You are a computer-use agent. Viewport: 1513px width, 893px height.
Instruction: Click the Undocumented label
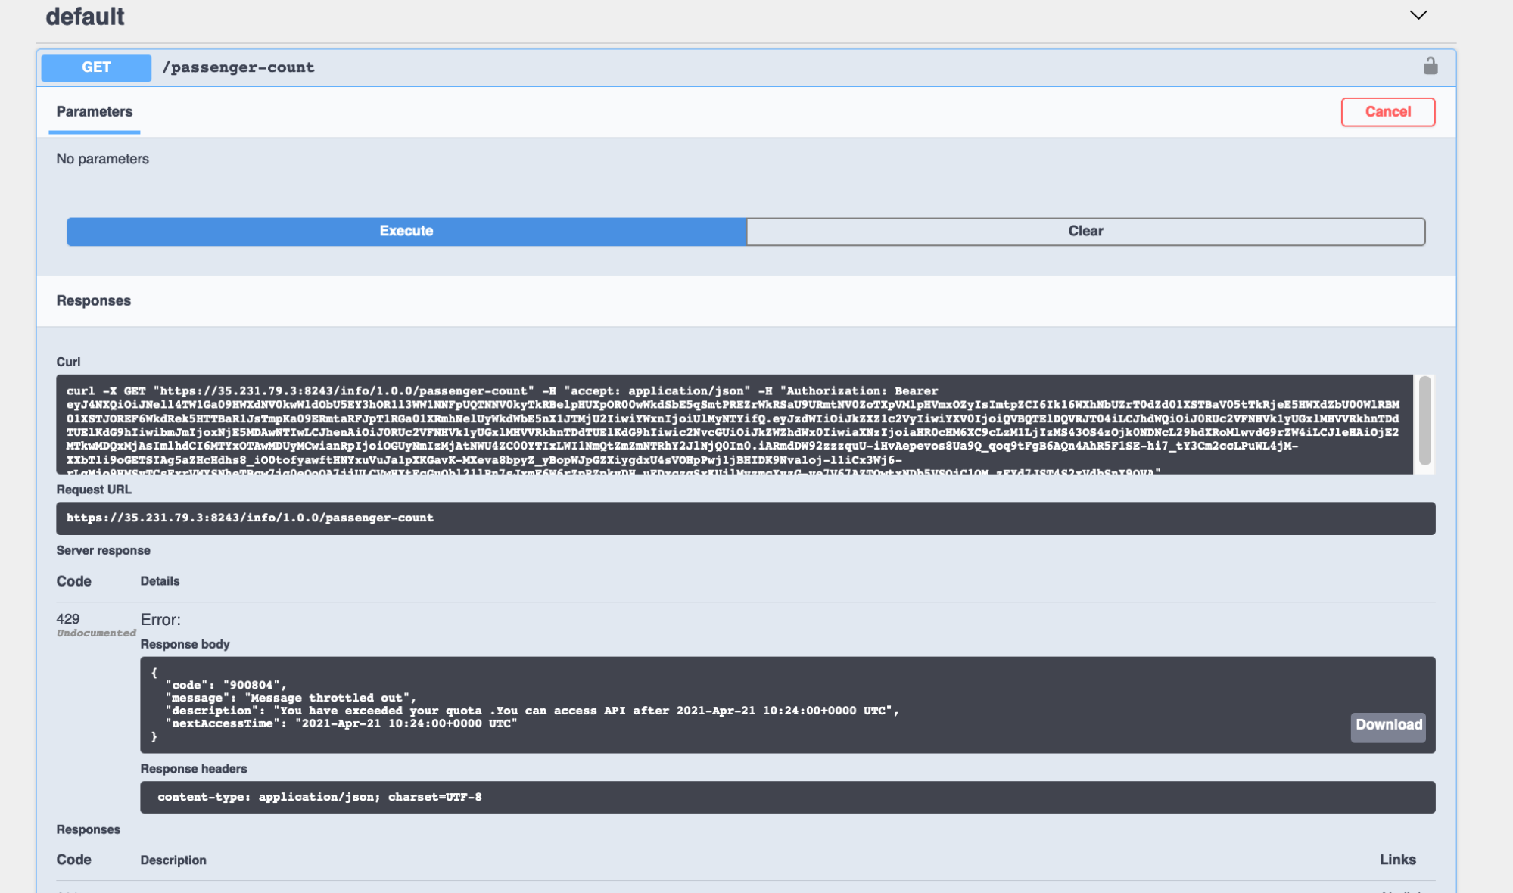tap(96, 633)
